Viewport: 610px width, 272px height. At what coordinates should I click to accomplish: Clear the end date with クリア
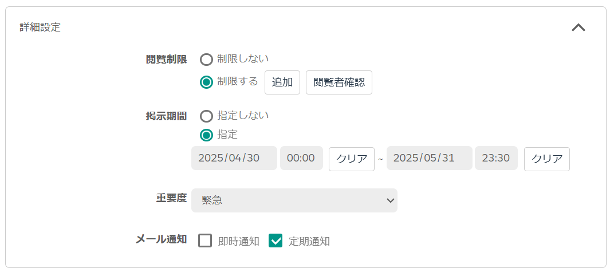tap(547, 159)
